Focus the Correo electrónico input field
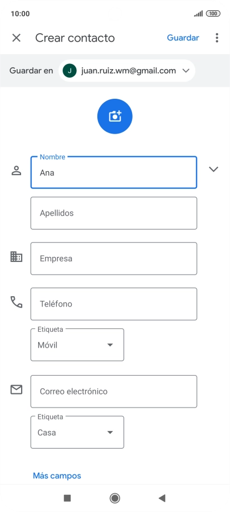The height and width of the screenshot is (512, 230). (x=114, y=391)
